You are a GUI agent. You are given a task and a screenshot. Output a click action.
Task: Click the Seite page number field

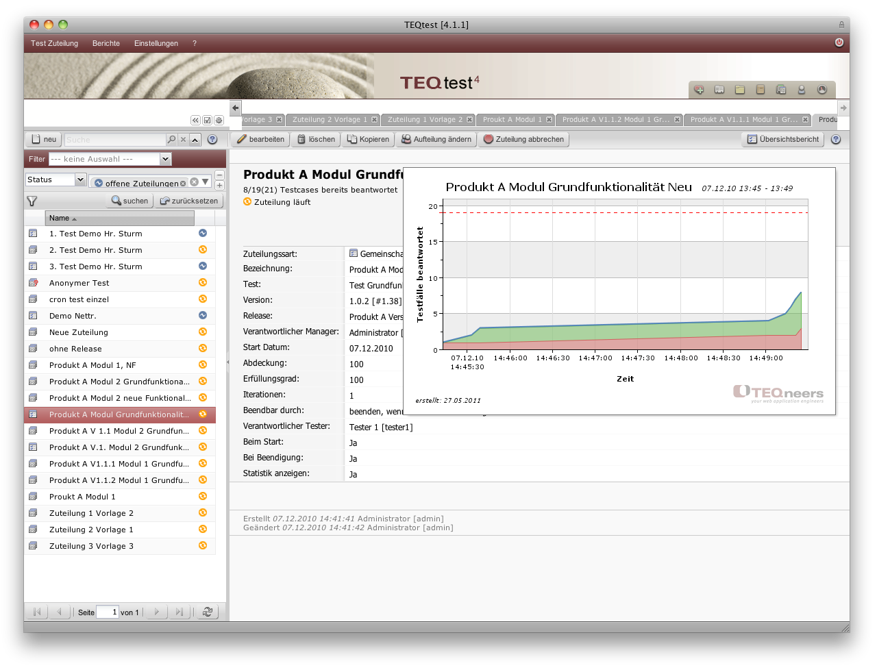[x=107, y=612]
